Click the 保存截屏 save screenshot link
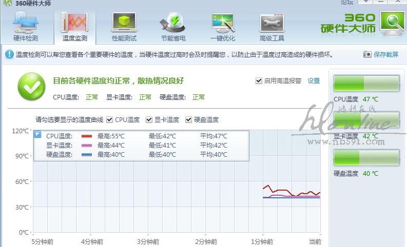The height and width of the screenshot is (247, 407). pyautogui.click(x=386, y=54)
